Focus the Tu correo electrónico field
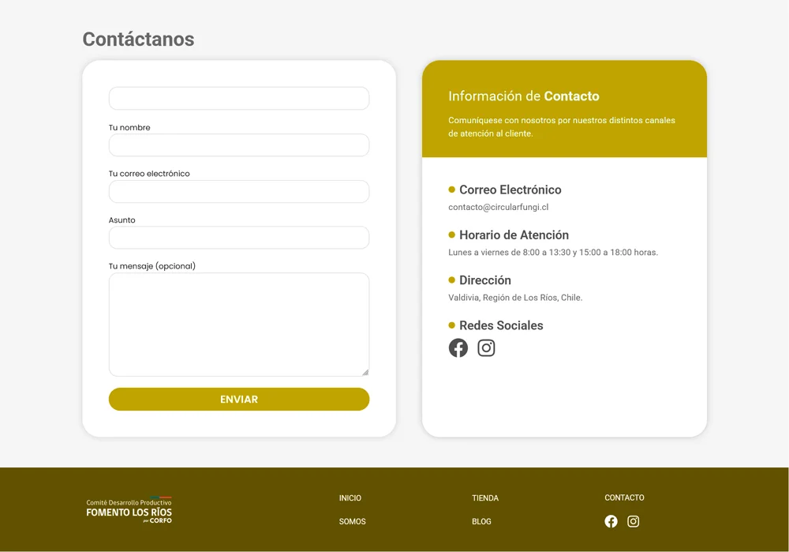Screen dimensions: 789x552 pos(238,192)
